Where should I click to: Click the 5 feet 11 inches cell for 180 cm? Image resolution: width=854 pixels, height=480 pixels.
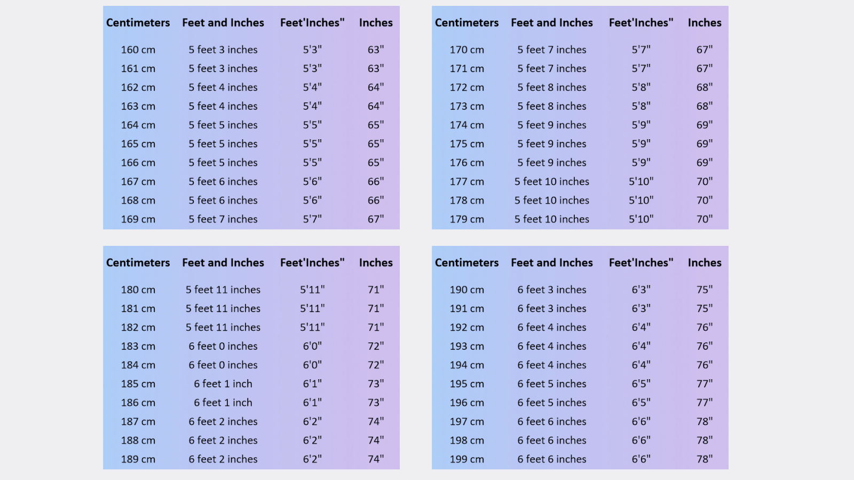coord(223,290)
